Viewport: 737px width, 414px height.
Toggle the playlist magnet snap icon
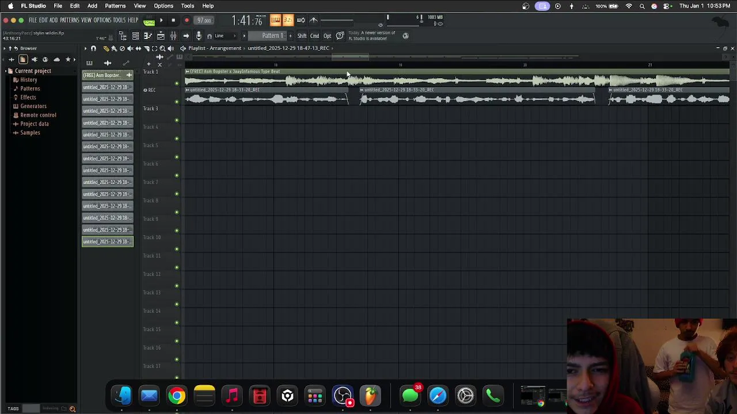93,48
